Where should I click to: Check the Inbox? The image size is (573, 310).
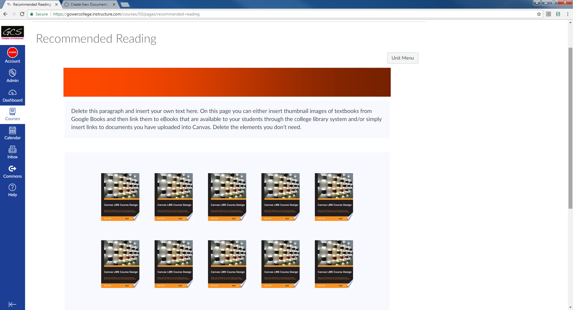click(12, 152)
